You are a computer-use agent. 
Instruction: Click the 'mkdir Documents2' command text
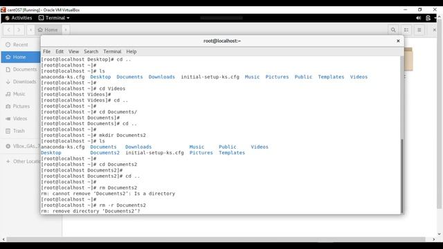[x=123, y=136]
